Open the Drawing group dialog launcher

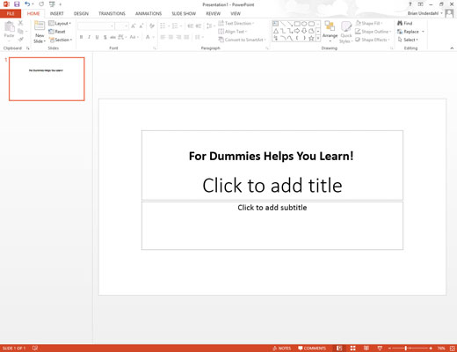pyautogui.click(x=392, y=48)
